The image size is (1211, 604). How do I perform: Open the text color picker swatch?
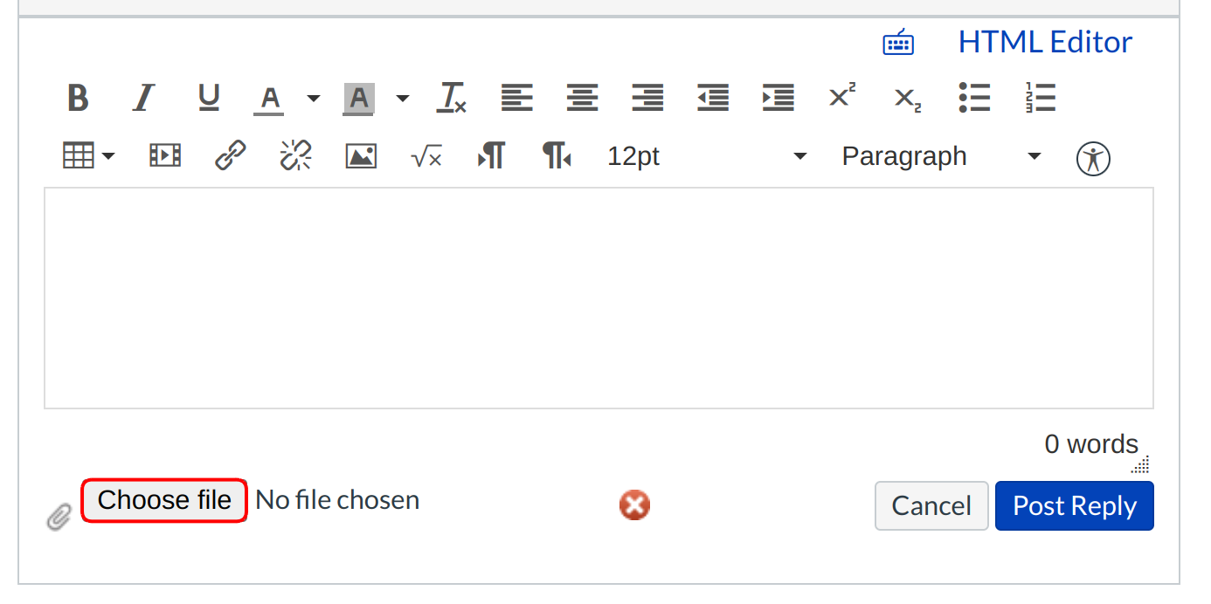coord(268,97)
